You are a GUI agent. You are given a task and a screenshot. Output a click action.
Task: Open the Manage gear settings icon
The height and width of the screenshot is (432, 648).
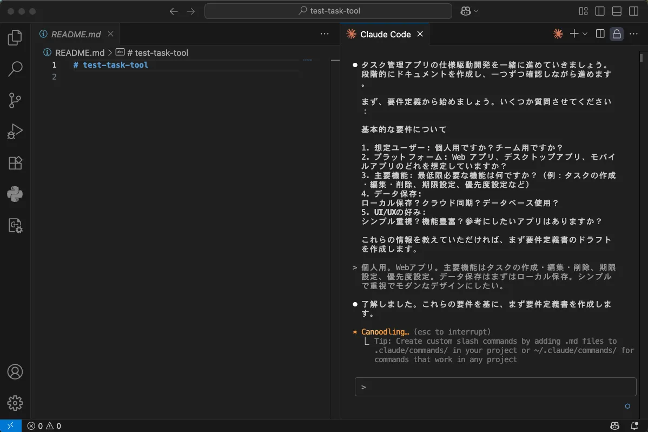coord(15,403)
